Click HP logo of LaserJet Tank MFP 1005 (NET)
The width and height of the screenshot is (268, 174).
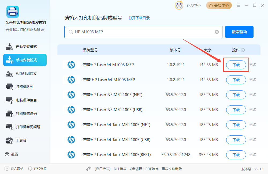click(x=71, y=125)
